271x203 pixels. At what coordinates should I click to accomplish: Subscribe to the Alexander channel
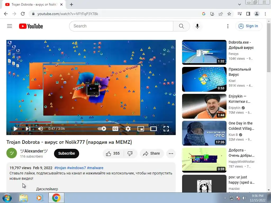[x=66, y=154]
